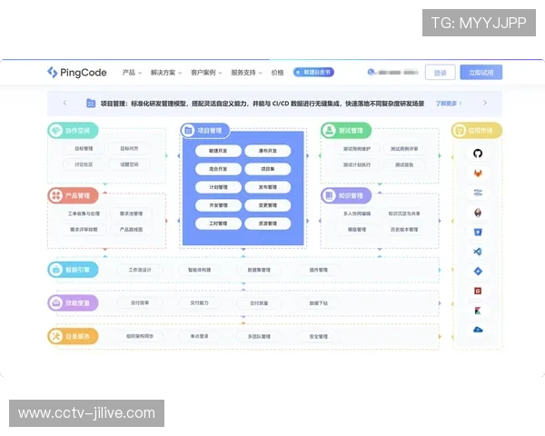Click the 话题空间 item
Viewport: 545px width, 436px height.
(x=129, y=164)
